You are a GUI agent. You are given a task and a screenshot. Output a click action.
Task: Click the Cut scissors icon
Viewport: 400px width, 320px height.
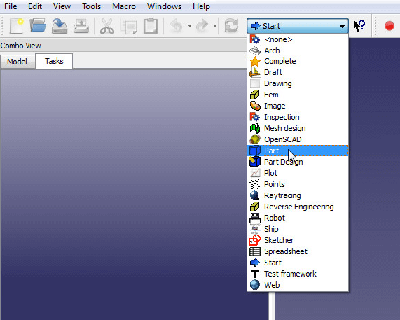(x=107, y=26)
